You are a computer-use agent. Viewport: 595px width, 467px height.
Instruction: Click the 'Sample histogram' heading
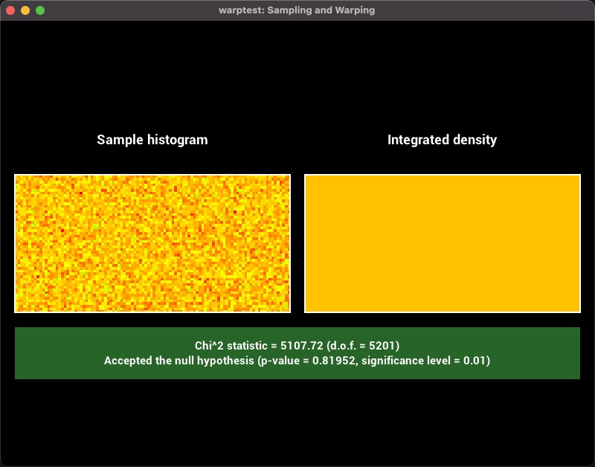pos(152,140)
